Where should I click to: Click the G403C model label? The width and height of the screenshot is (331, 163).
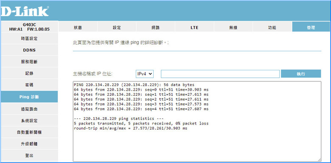pos(29,25)
